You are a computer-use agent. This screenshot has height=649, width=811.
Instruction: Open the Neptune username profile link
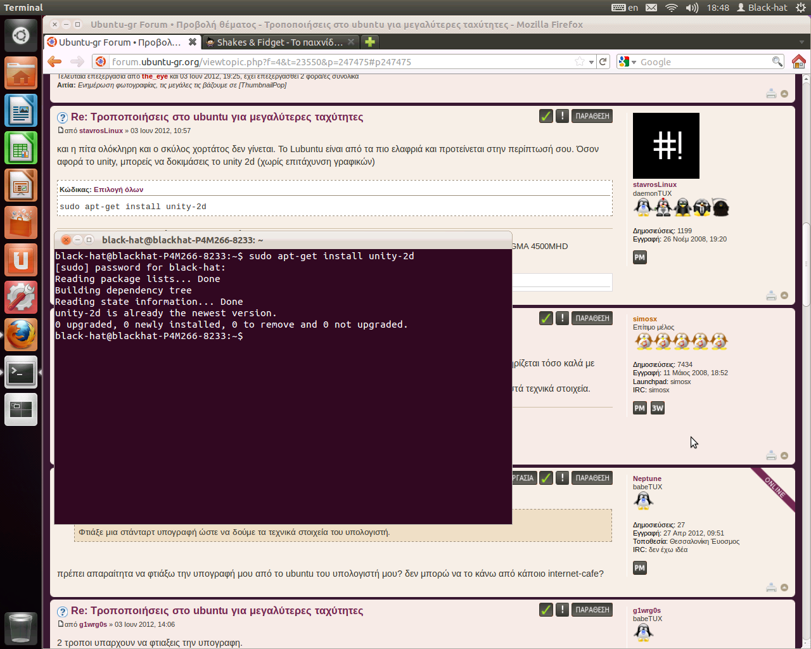tap(647, 479)
